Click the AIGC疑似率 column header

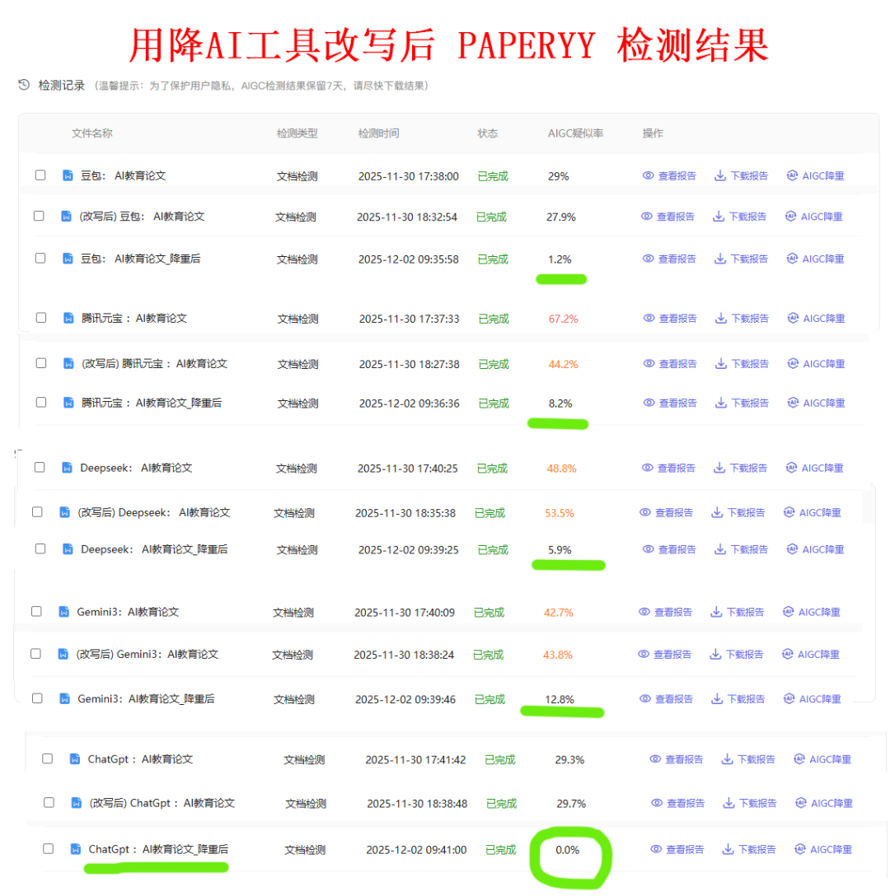point(575,133)
